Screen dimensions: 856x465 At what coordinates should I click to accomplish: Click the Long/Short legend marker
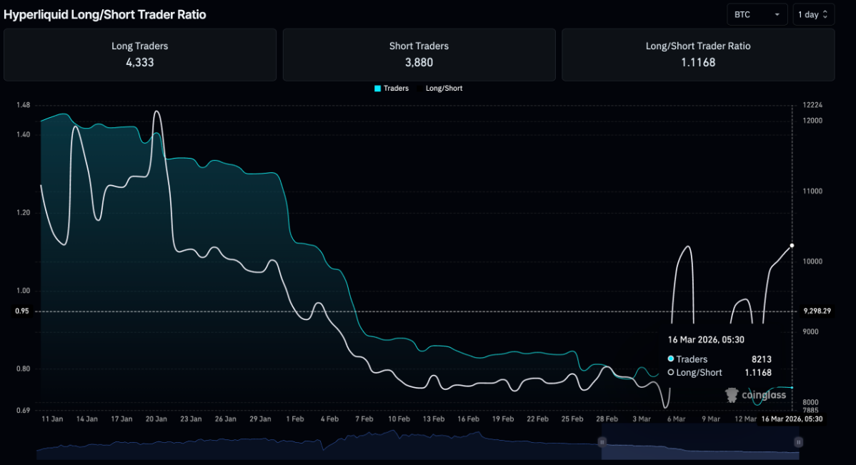420,88
